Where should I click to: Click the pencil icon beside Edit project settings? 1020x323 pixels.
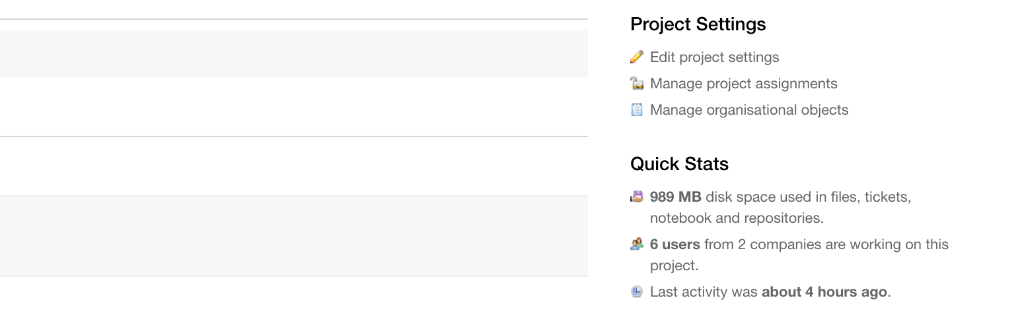(x=637, y=57)
